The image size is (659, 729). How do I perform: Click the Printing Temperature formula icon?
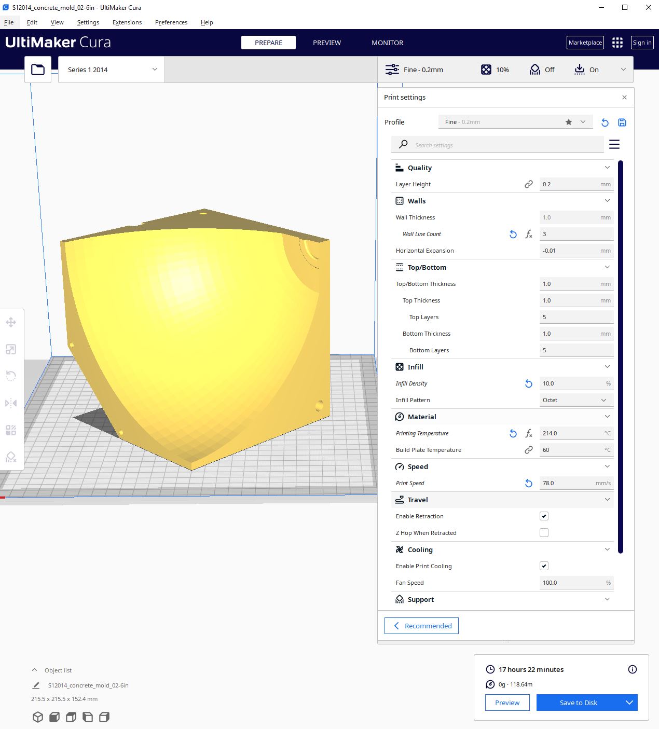click(x=529, y=433)
